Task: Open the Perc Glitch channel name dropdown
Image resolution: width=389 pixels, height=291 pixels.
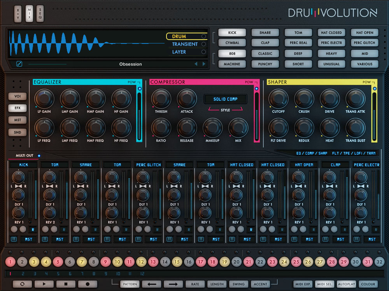Action: 148,165
